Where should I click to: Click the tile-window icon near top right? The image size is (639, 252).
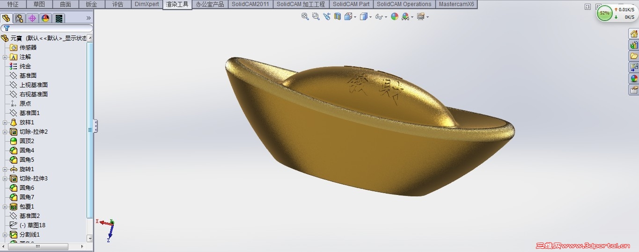588,7
